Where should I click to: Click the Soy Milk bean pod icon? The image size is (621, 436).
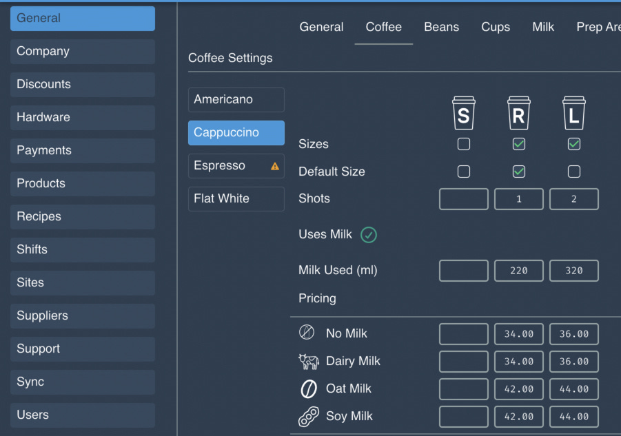click(x=309, y=417)
